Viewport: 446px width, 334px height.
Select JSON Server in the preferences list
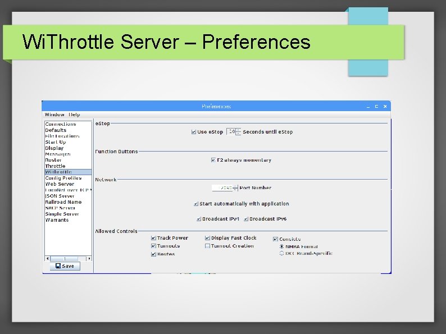click(x=69, y=196)
